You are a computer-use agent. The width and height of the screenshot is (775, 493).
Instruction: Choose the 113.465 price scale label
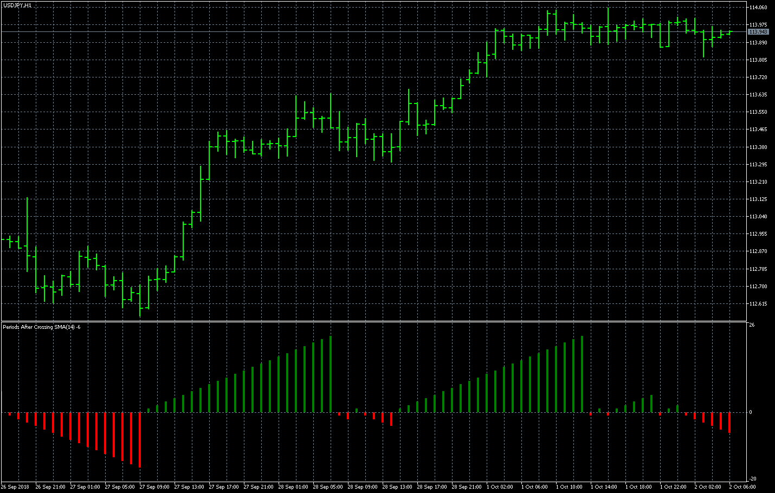tap(758, 129)
